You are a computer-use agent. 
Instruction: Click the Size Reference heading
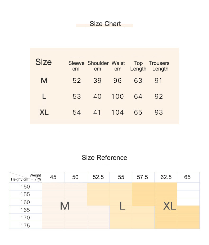(x=105, y=158)
